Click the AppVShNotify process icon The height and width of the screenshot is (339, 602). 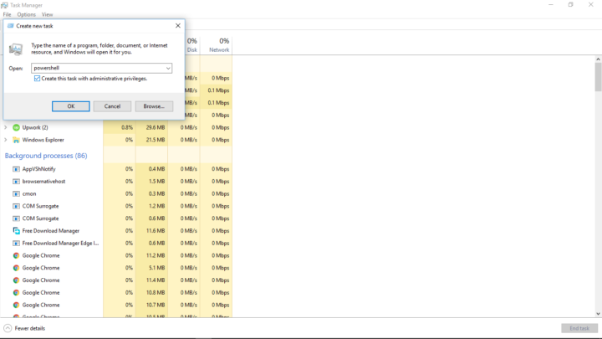(16, 169)
